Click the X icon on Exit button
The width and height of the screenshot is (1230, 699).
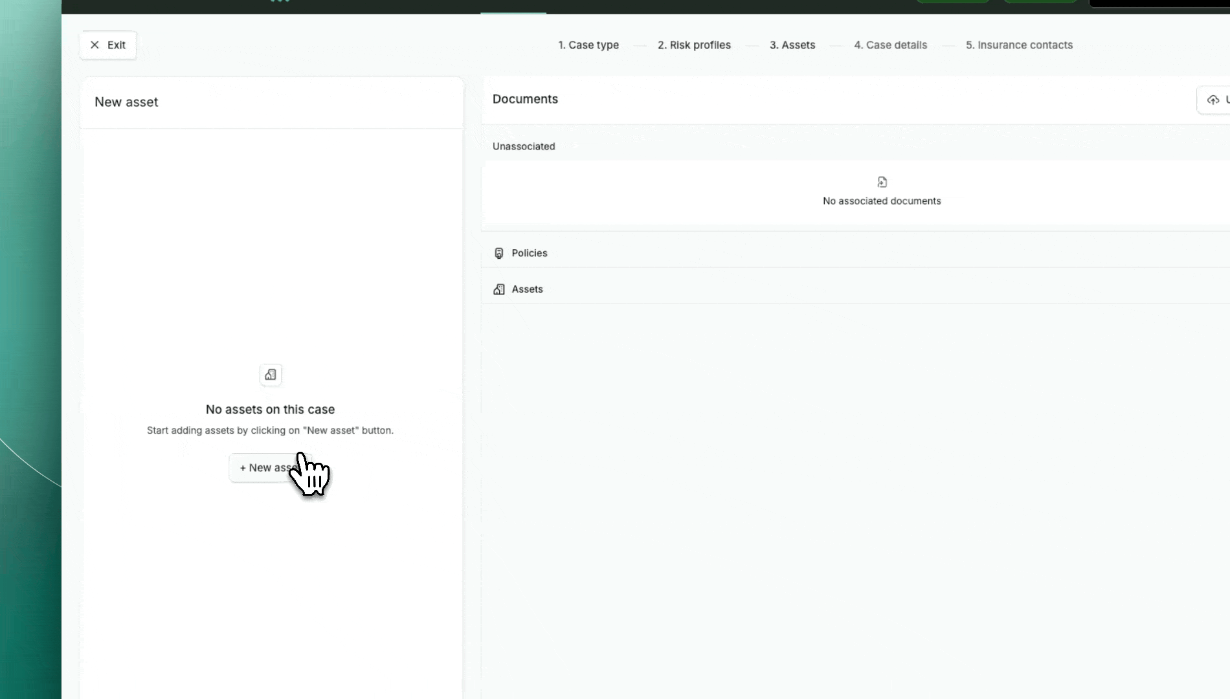tap(95, 45)
